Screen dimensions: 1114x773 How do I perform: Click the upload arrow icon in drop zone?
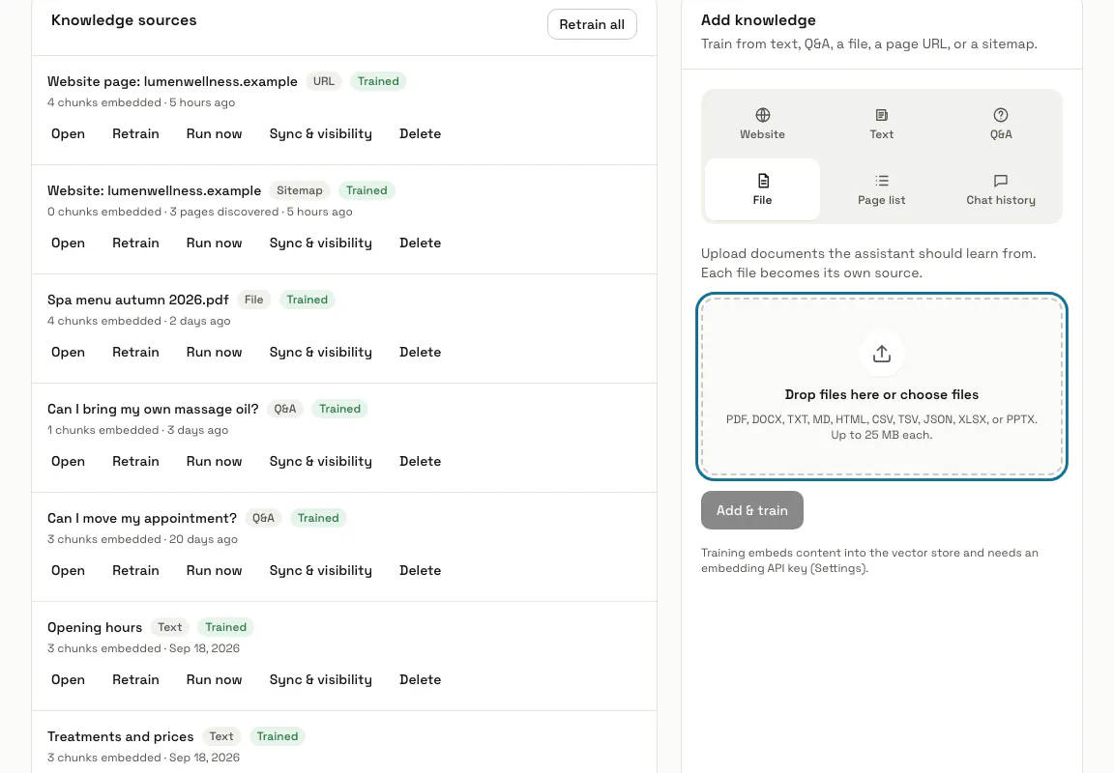(x=882, y=354)
